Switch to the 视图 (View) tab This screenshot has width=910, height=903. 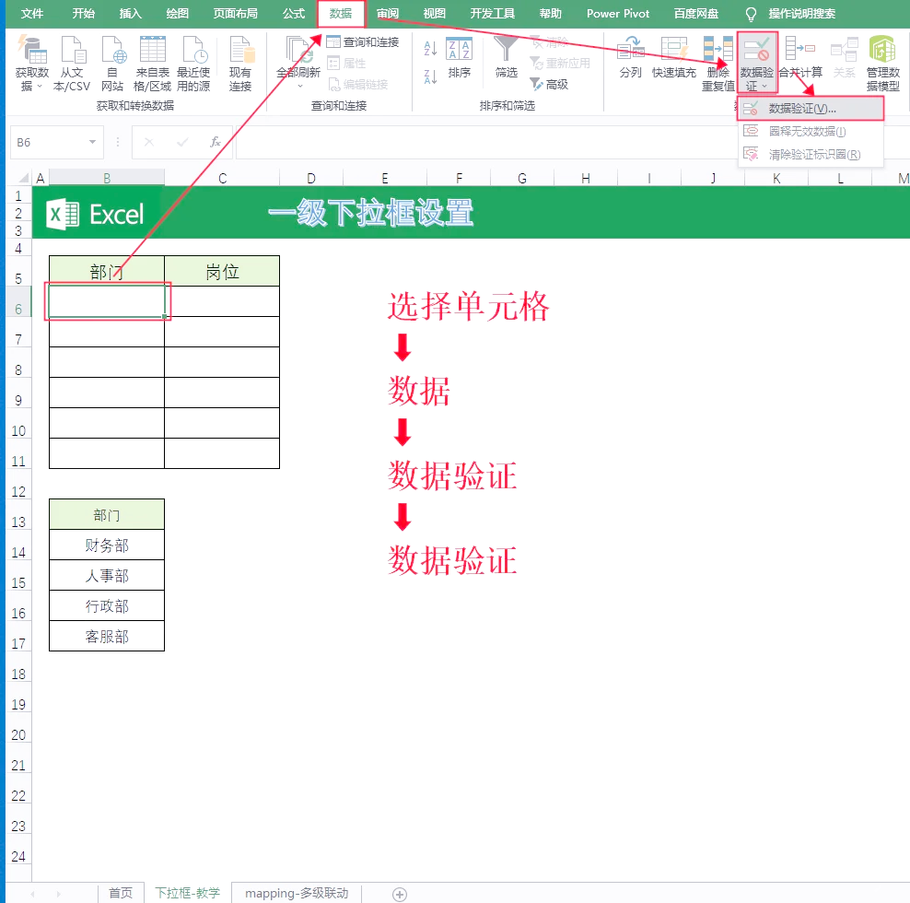(x=434, y=13)
